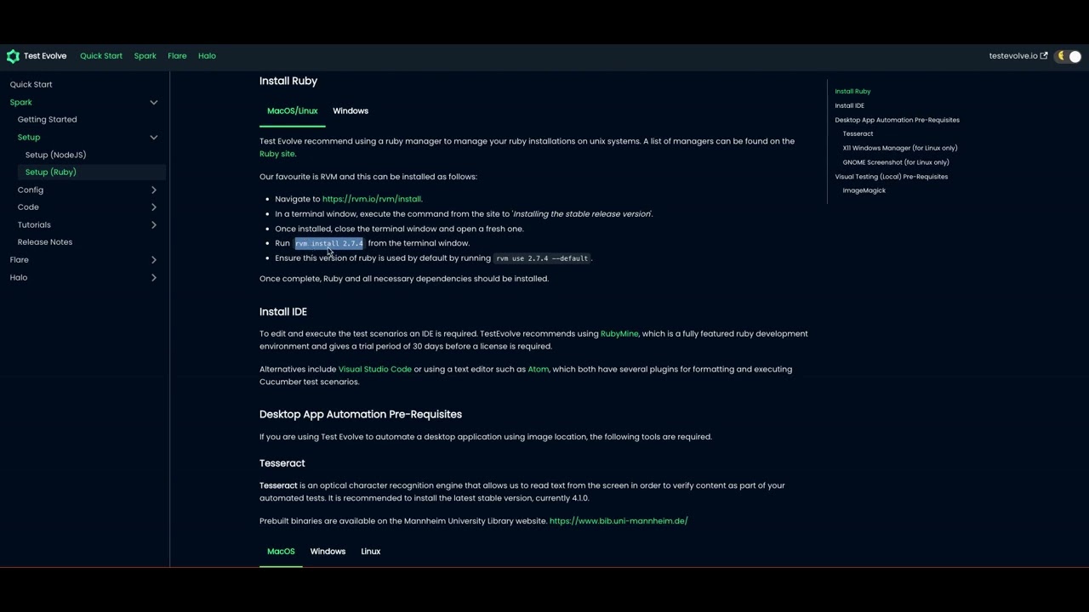
Task: Expand the Code sidebar chevron
Action: coord(154,207)
